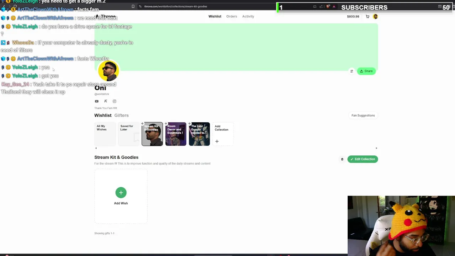Select the Wishlist profile tab
This screenshot has width=455, height=256.
click(x=103, y=115)
